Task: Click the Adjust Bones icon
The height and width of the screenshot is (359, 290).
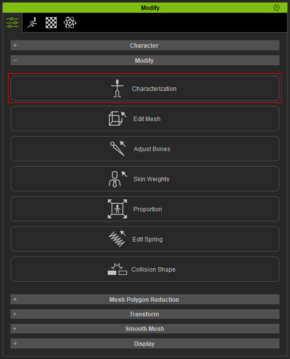Action: (x=118, y=149)
